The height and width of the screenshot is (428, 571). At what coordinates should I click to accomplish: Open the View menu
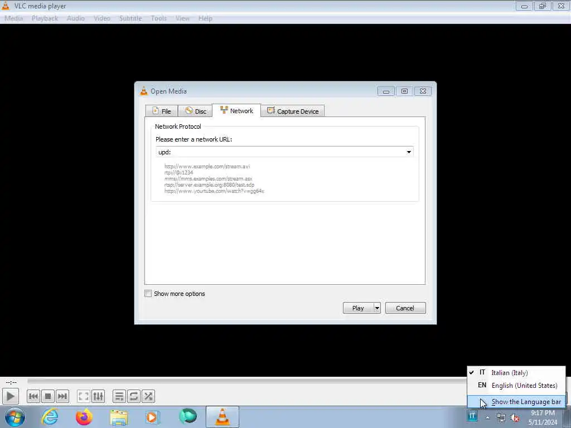click(x=182, y=18)
